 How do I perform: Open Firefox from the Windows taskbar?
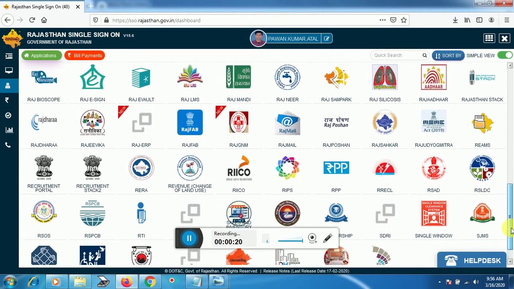pyautogui.click(x=126, y=282)
